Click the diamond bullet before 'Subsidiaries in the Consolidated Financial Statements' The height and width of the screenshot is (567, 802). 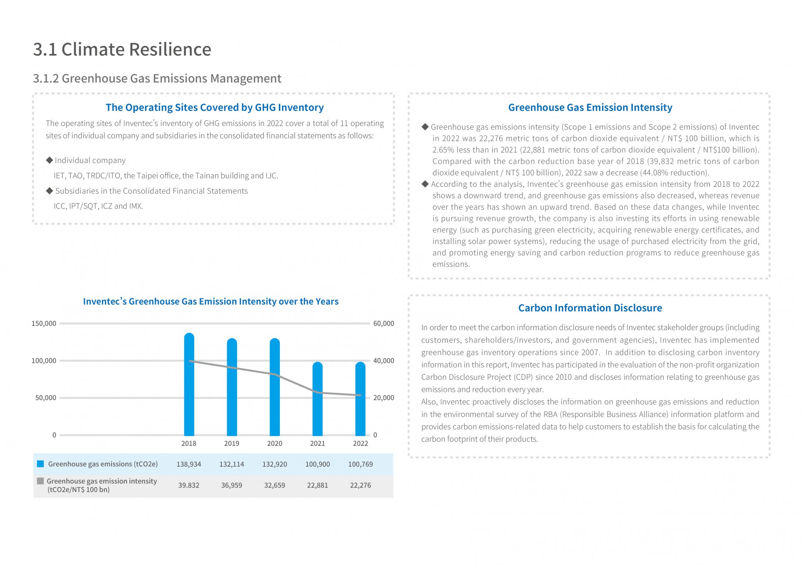pyautogui.click(x=49, y=191)
